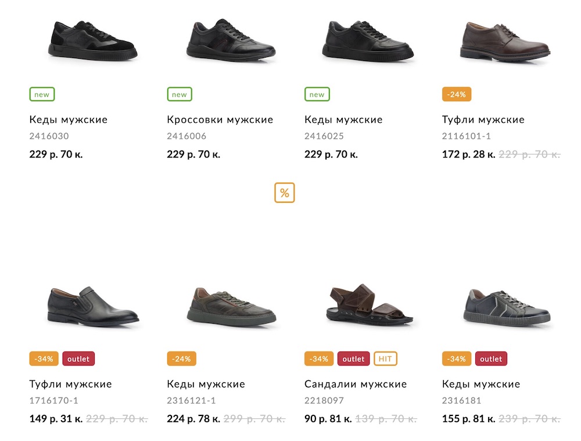View the green Кеды 2316121-1 photo
This screenshot has width=581, height=441.
tap(231, 306)
